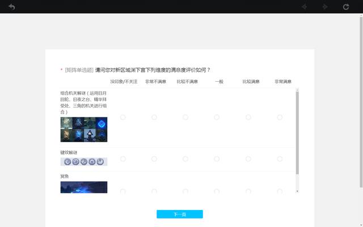Rate 组合机关解谜 as 非常不满意
Image resolution: width=363 pixels, height=227 pixels.
click(x=154, y=117)
